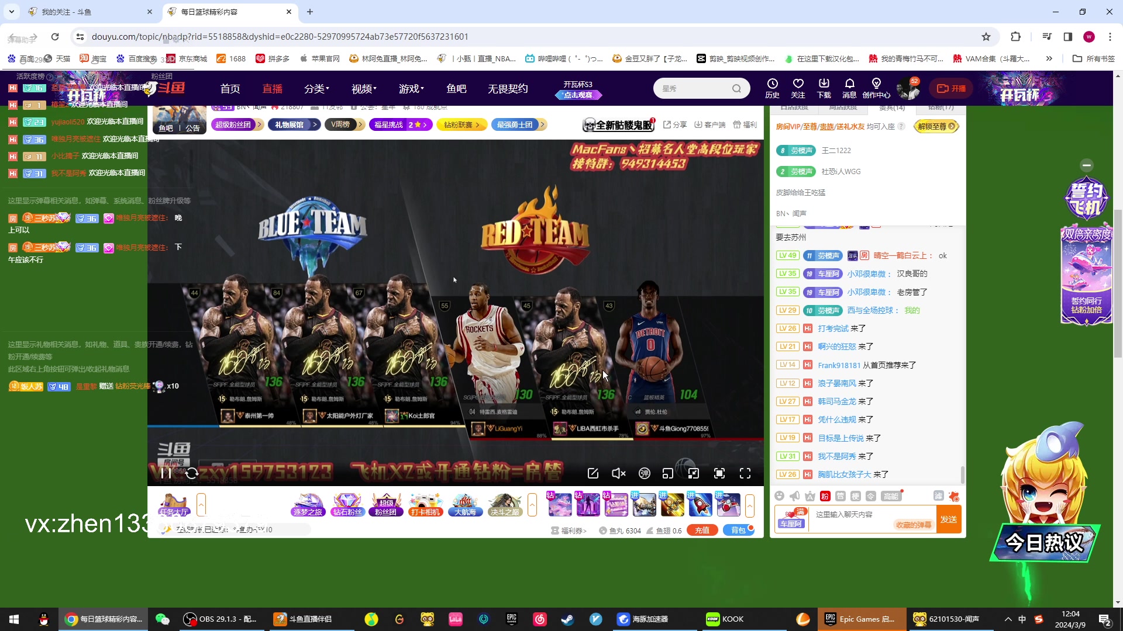Image resolution: width=1123 pixels, height=631 pixels.
Task: Open 礼物展馆 badge
Action: click(x=294, y=124)
